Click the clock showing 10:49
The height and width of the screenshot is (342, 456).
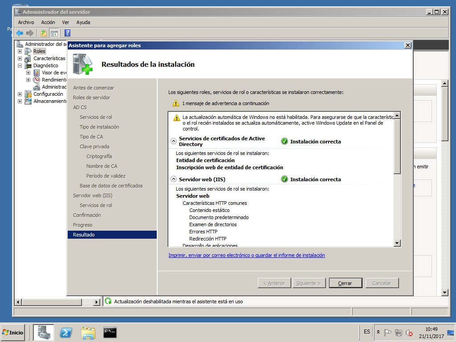pos(432,330)
